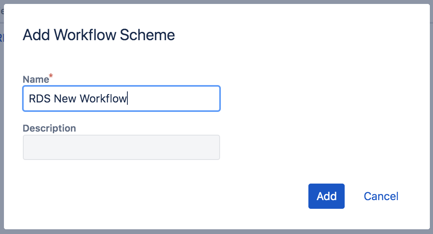Focus the Description input for typing
The image size is (433, 234).
[x=121, y=147]
